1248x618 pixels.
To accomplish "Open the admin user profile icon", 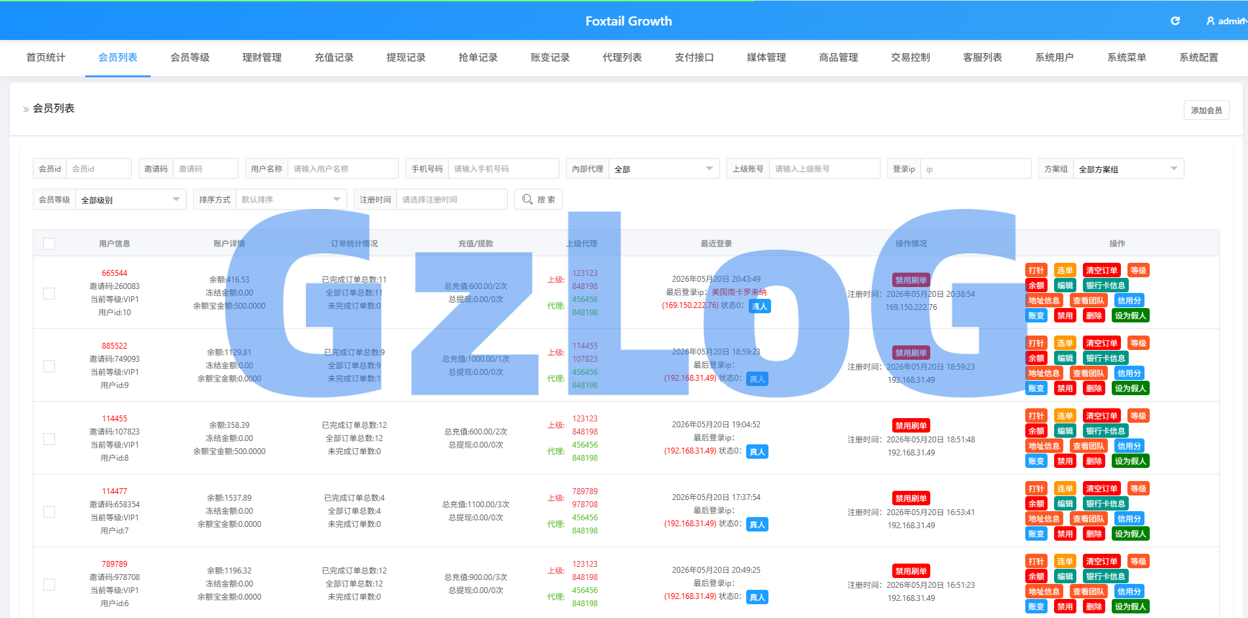I will pyautogui.click(x=1211, y=21).
